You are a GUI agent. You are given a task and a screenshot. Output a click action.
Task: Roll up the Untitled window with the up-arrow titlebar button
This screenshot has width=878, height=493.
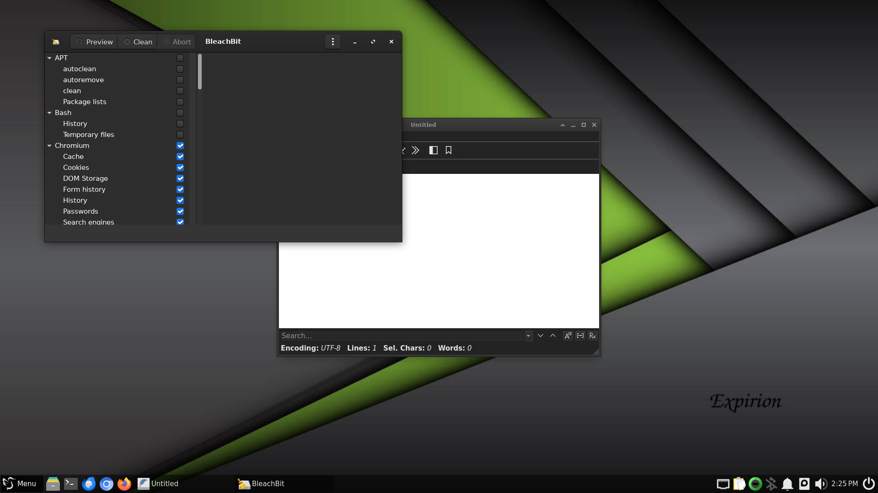pyautogui.click(x=562, y=125)
